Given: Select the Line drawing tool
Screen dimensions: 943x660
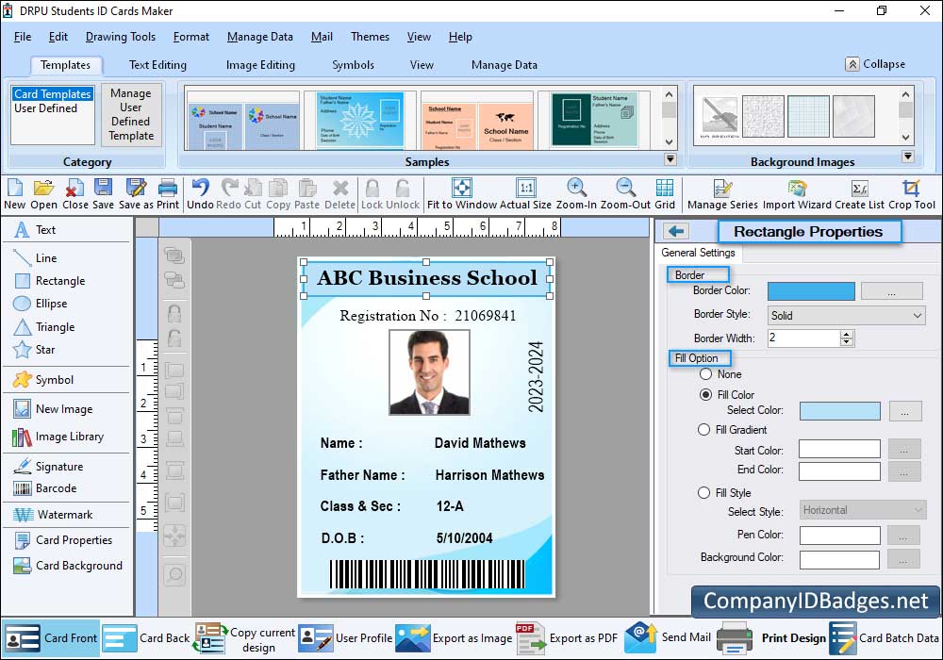Looking at the screenshot, I should (35, 257).
